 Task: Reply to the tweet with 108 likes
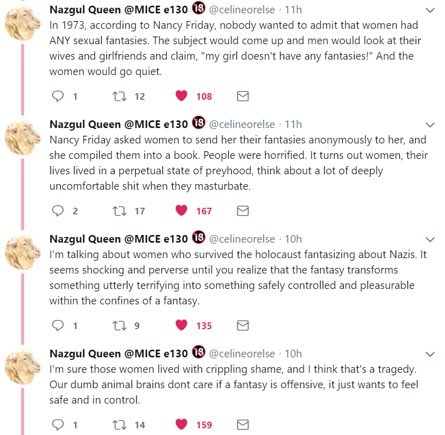click(x=59, y=96)
